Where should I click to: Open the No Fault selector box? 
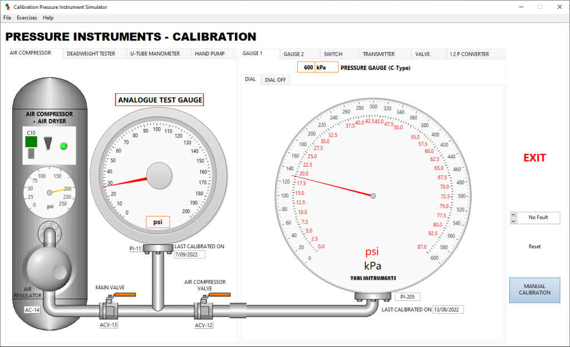538,218
